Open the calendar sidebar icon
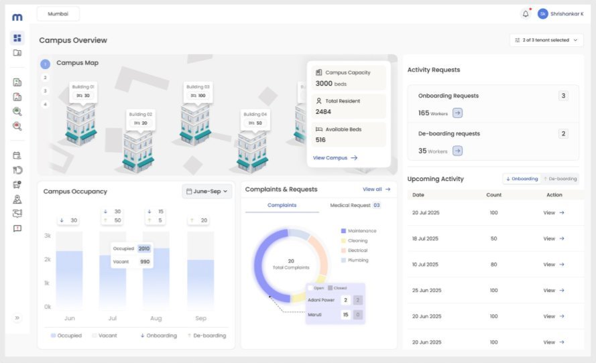This screenshot has height=363, width=596. [x=17, y=155]
